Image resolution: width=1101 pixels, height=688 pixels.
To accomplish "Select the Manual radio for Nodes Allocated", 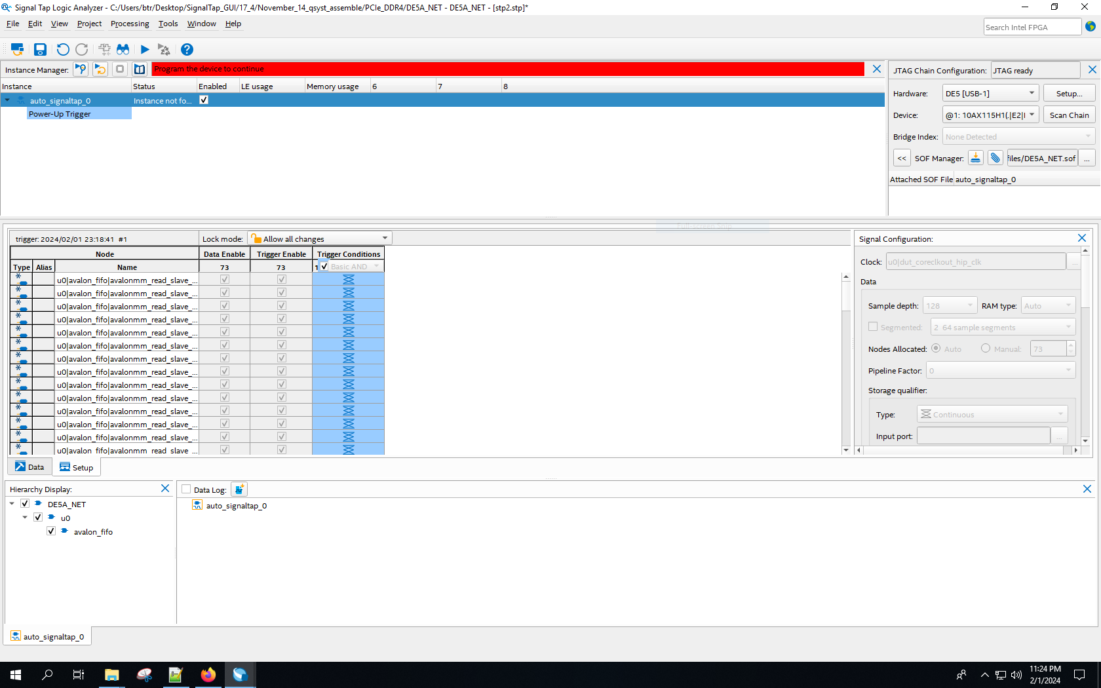I will (x=986, y=349).
